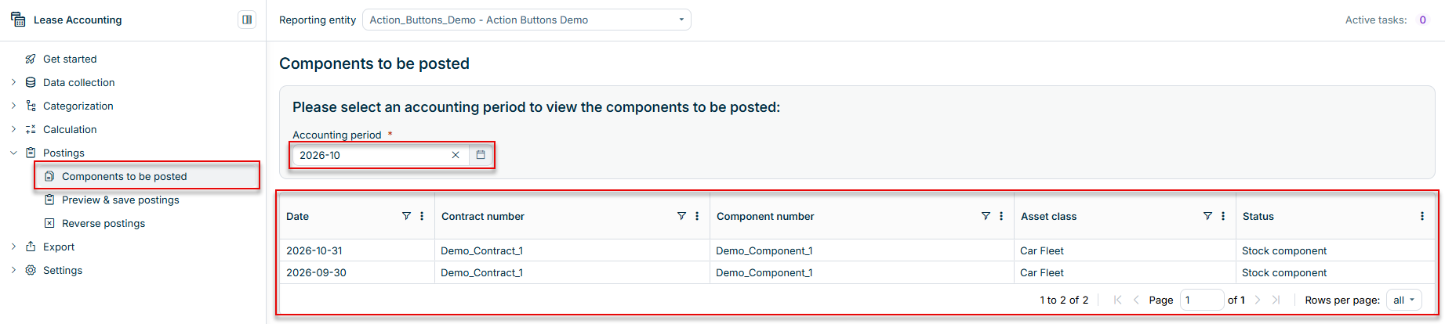Screen dimensions: 1445x324
Task: Go to the previous page of results
Action: pyautogui.click(x=1136, y=300)
